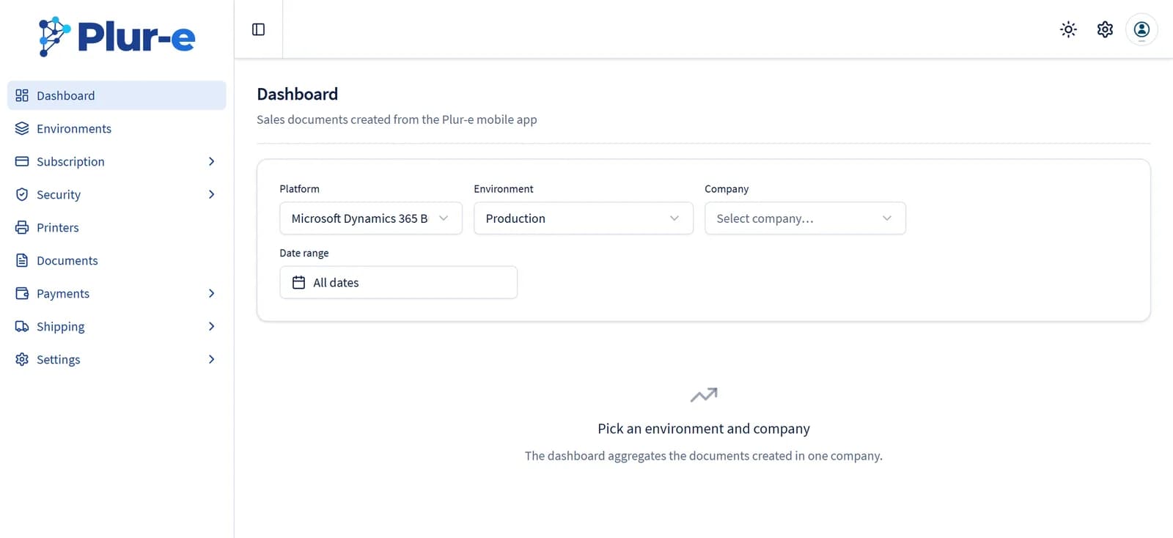The width and height of the screenshot is (1173, 538).
Task: Expand the Payments submenu chevron
Action: click(211, 293)
